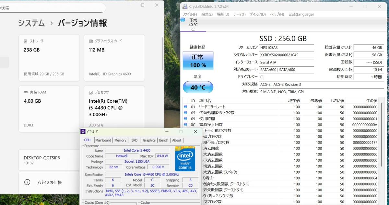
Task: Click the info icon beside デバイスの仕様
Action: click(x=28, y=182)
